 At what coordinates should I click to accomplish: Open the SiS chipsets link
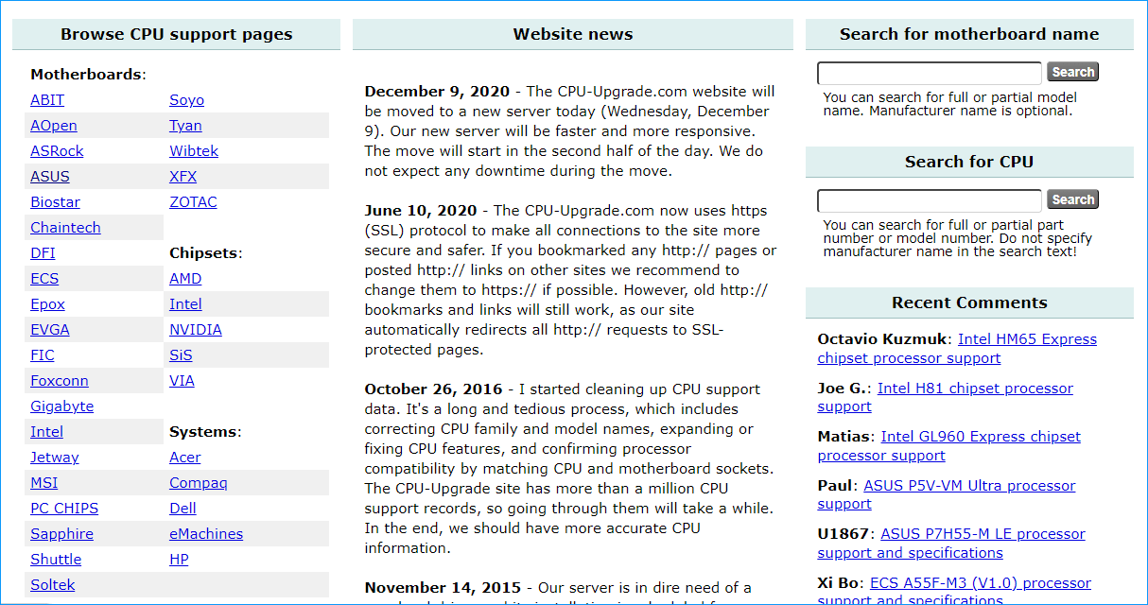[x=181, y=355]
